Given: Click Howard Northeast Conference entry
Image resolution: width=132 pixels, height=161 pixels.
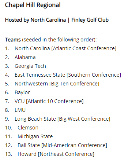Looking at the screenshot, I should (x=56, y=154).
